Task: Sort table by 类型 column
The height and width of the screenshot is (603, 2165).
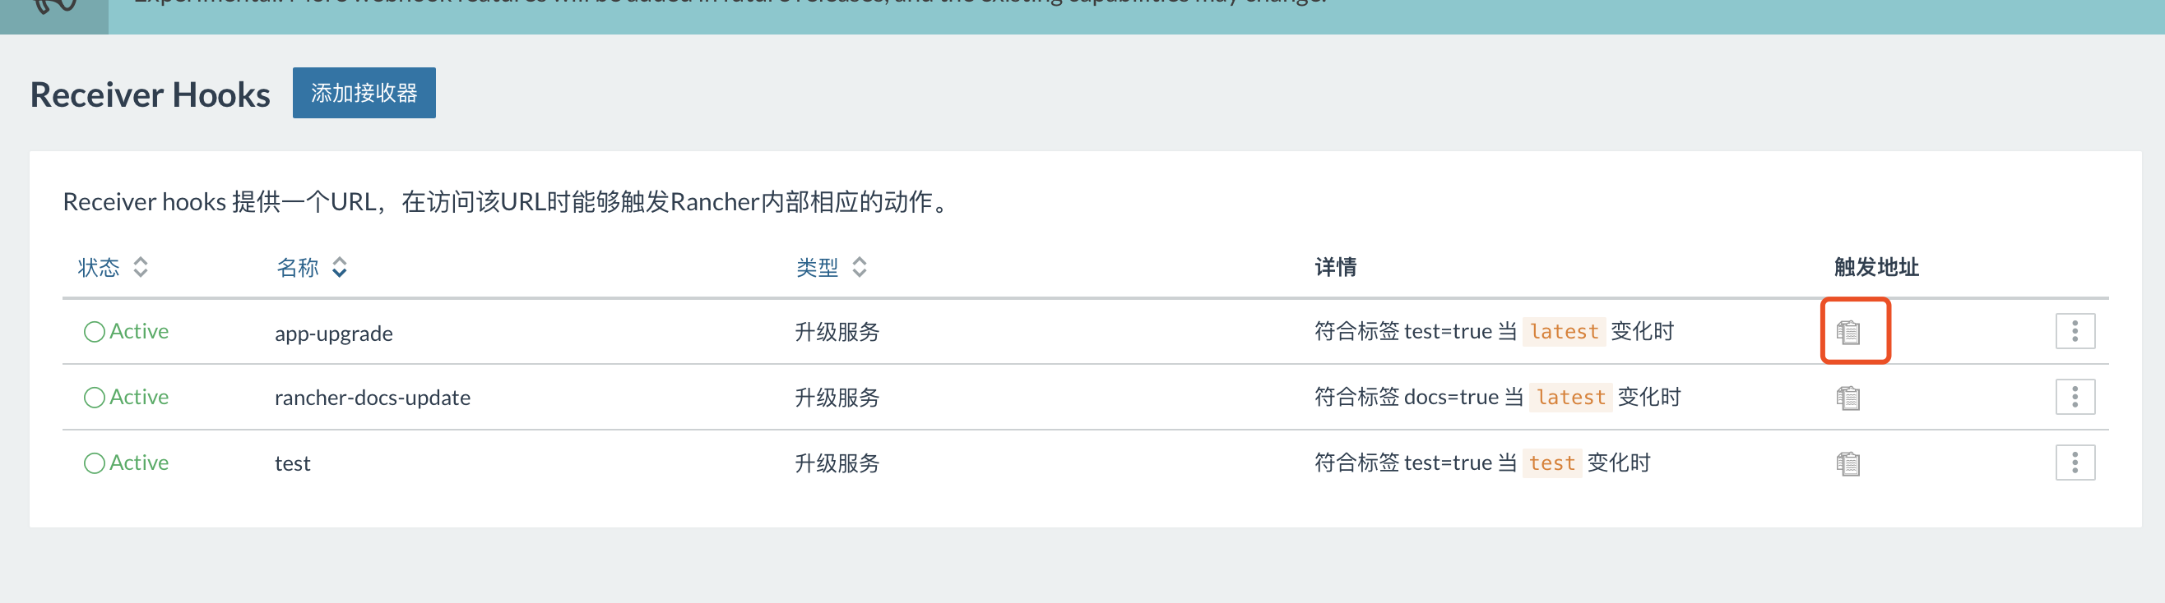Action: [x=831, y=267]
